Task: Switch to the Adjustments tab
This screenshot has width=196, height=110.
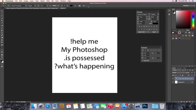Action: click(x=181, y=30)
